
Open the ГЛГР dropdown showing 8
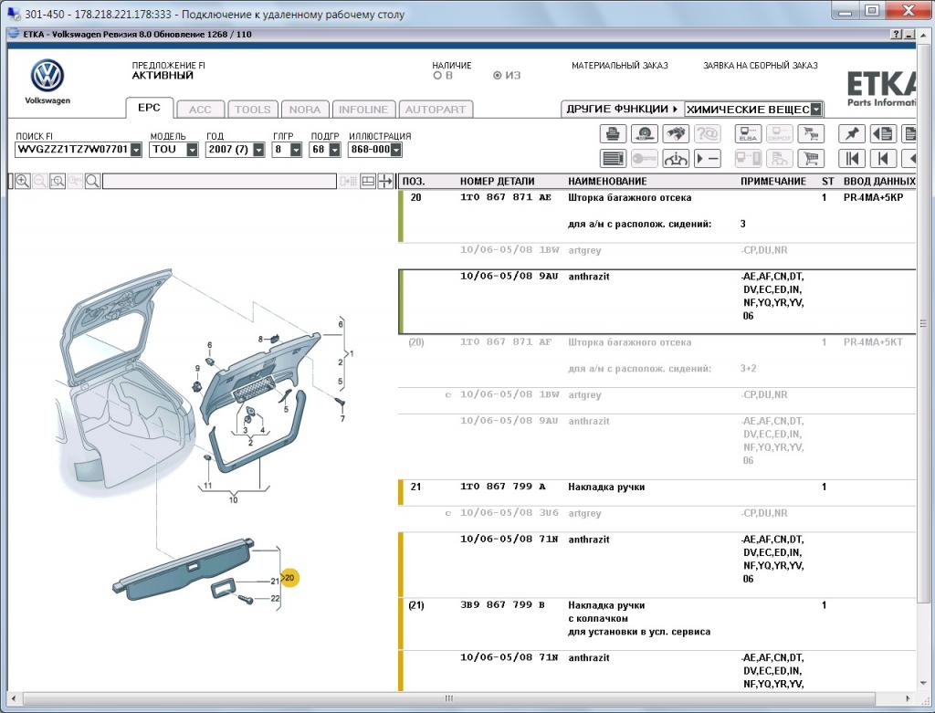click(x=296, y=150)
